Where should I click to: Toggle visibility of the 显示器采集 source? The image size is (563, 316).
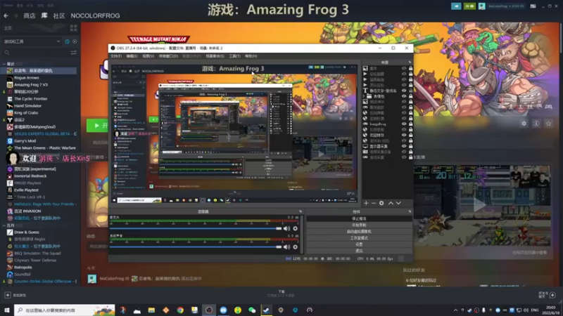404,146
